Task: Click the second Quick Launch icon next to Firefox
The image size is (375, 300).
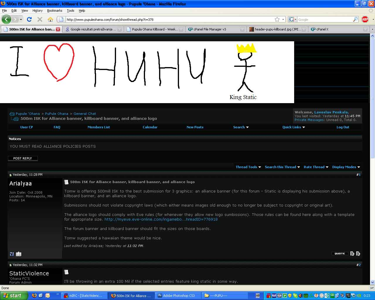Action: [41, 296]
